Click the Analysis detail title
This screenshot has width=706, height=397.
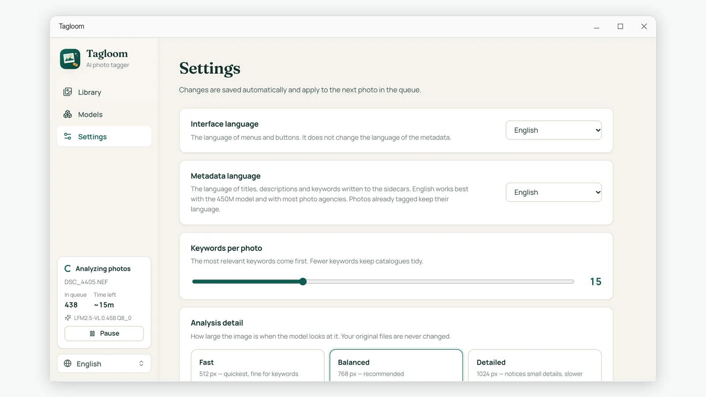217,323
